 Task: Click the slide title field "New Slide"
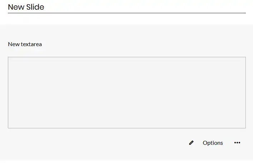[x=26, y=7]
